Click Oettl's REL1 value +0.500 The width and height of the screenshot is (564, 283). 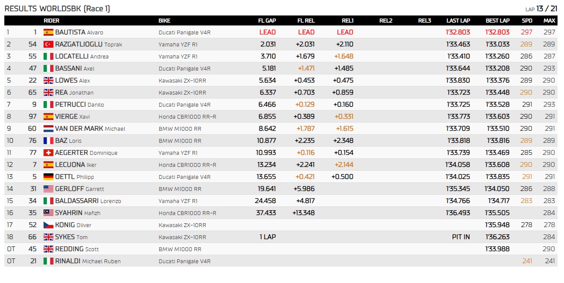342,177
